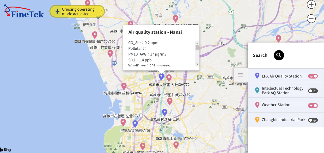
Task: Click the 空氣品質測站-仁武 map label
Action: coord(165,119)
